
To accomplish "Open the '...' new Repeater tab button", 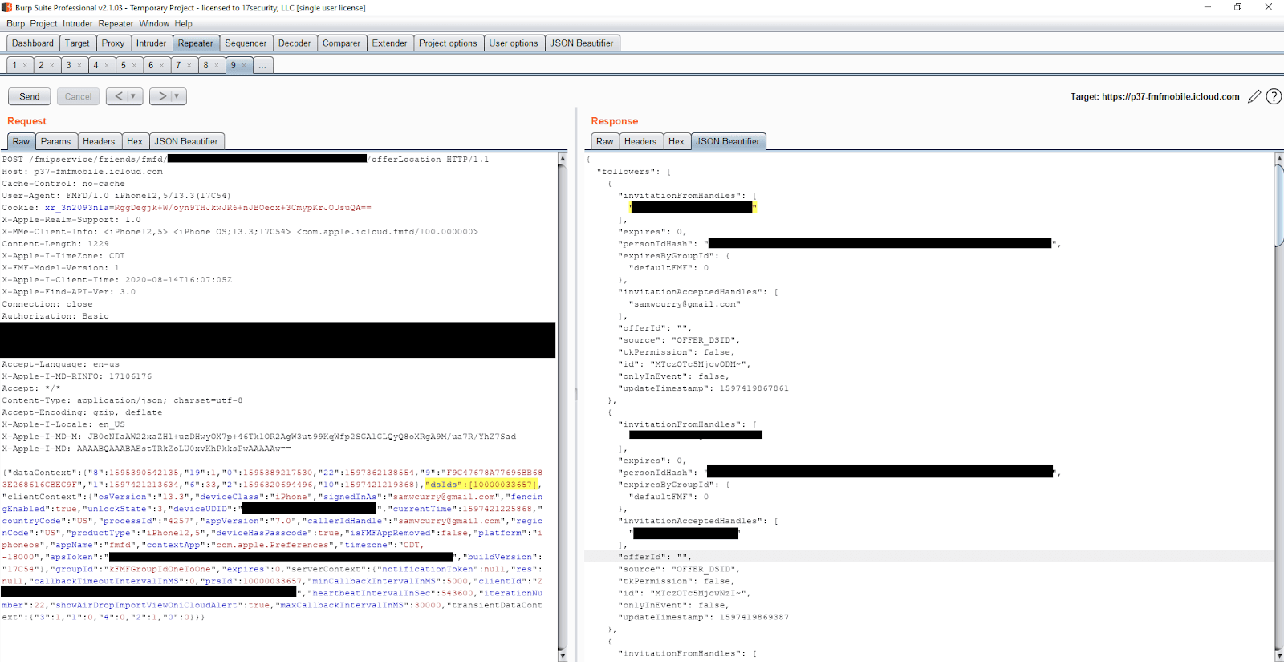I will click(262, 66).
